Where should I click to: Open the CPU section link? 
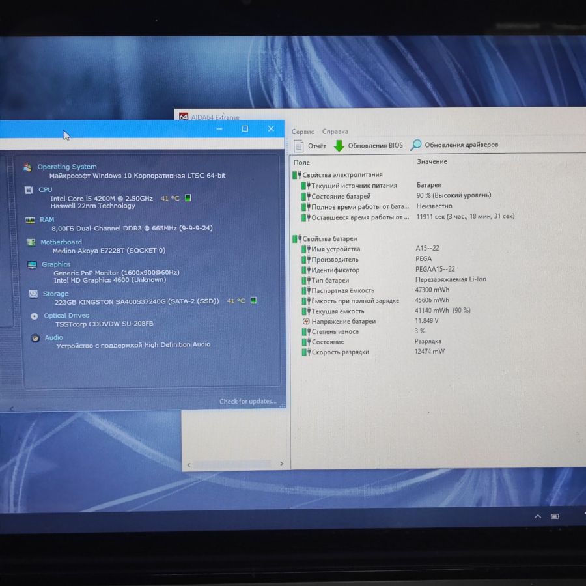coord(46,189)
